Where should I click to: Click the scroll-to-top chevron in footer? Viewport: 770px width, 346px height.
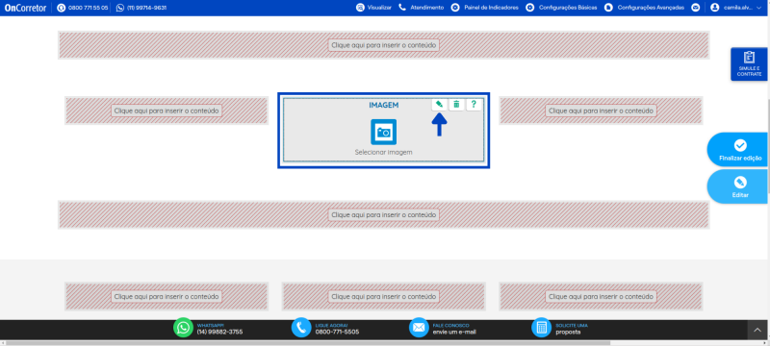point(758,331)
